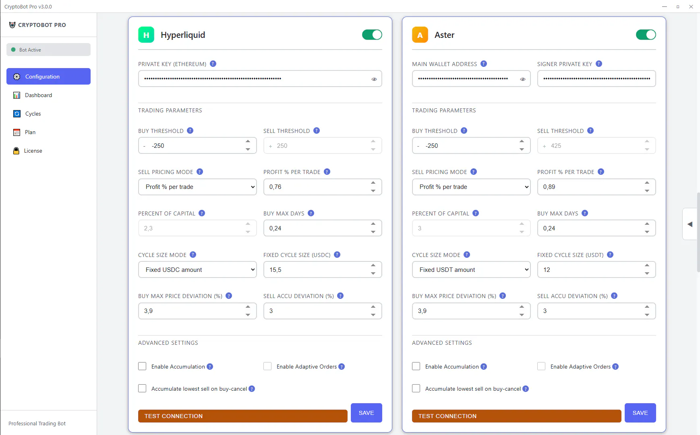Show help for Hyperliquid Sell Threshold
The width and height of the screenshot is (700, 435).
tap(317, 130)
